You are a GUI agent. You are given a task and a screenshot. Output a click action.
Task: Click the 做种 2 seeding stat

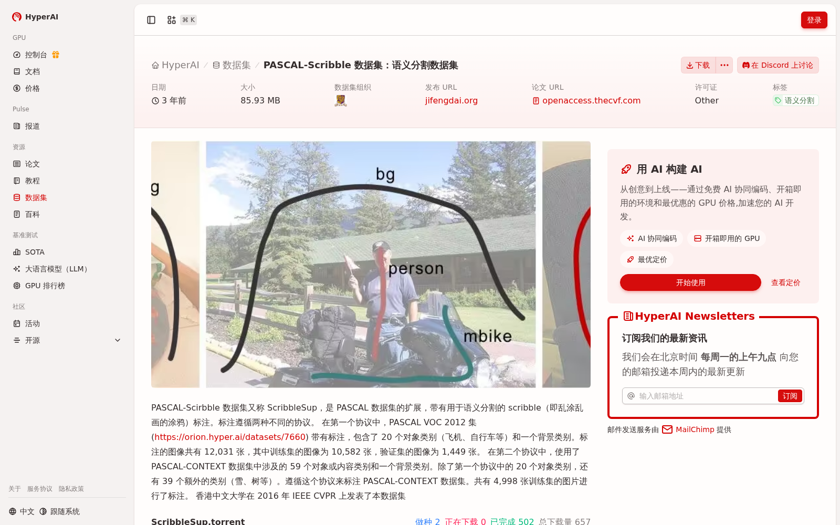427,521
